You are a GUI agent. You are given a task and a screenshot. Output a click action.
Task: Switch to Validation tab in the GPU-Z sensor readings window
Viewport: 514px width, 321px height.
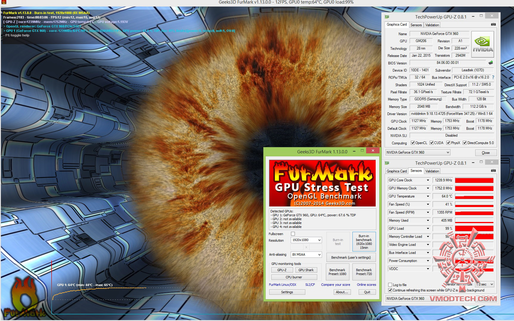[x=432, y=171]
